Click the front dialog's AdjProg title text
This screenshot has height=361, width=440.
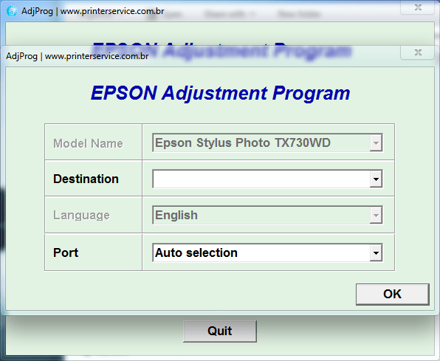point(78,56)
